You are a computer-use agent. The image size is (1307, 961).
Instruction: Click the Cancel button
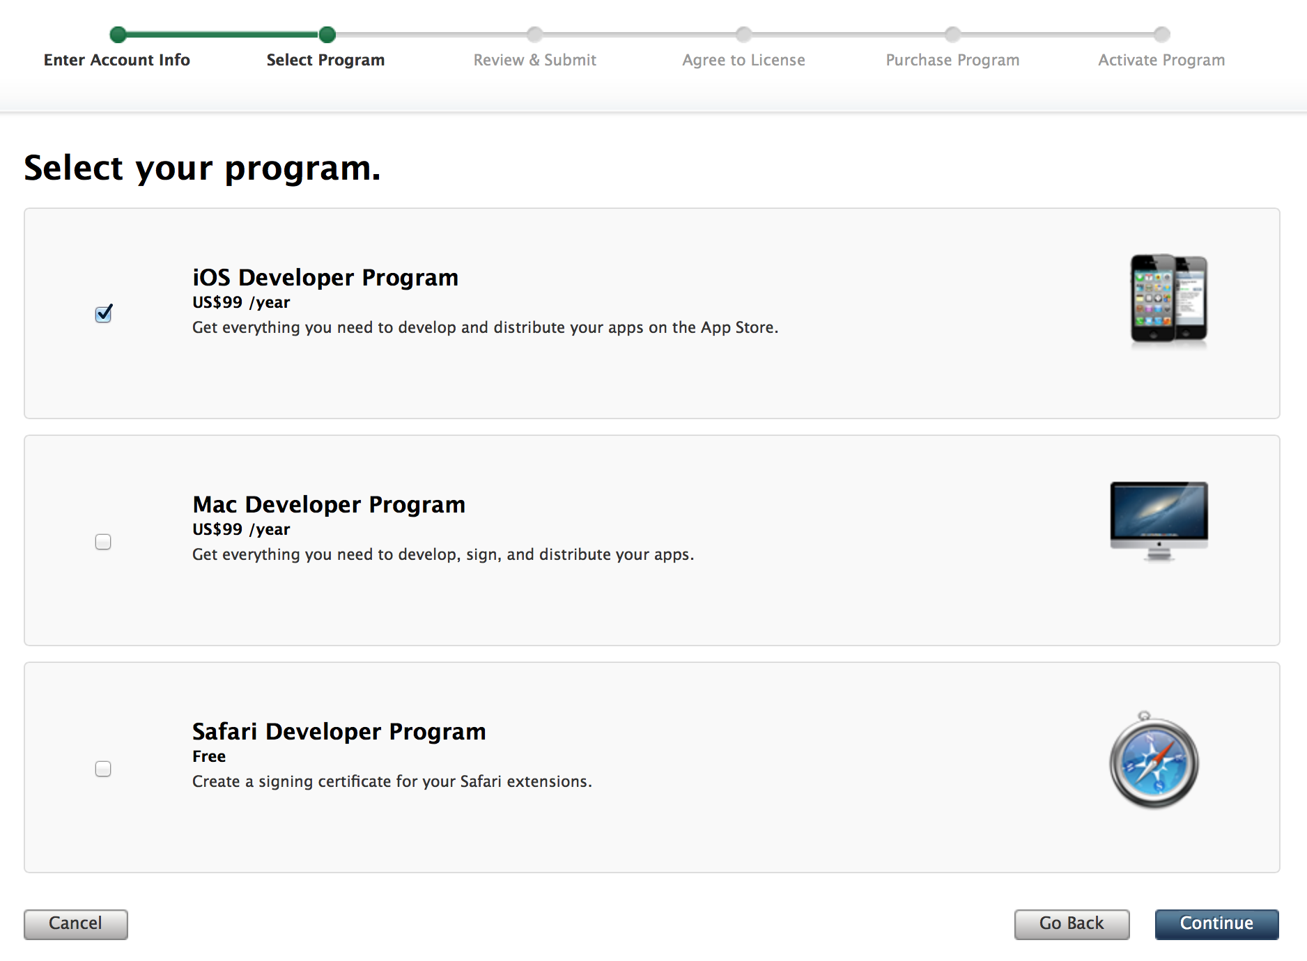click(75, 924)
